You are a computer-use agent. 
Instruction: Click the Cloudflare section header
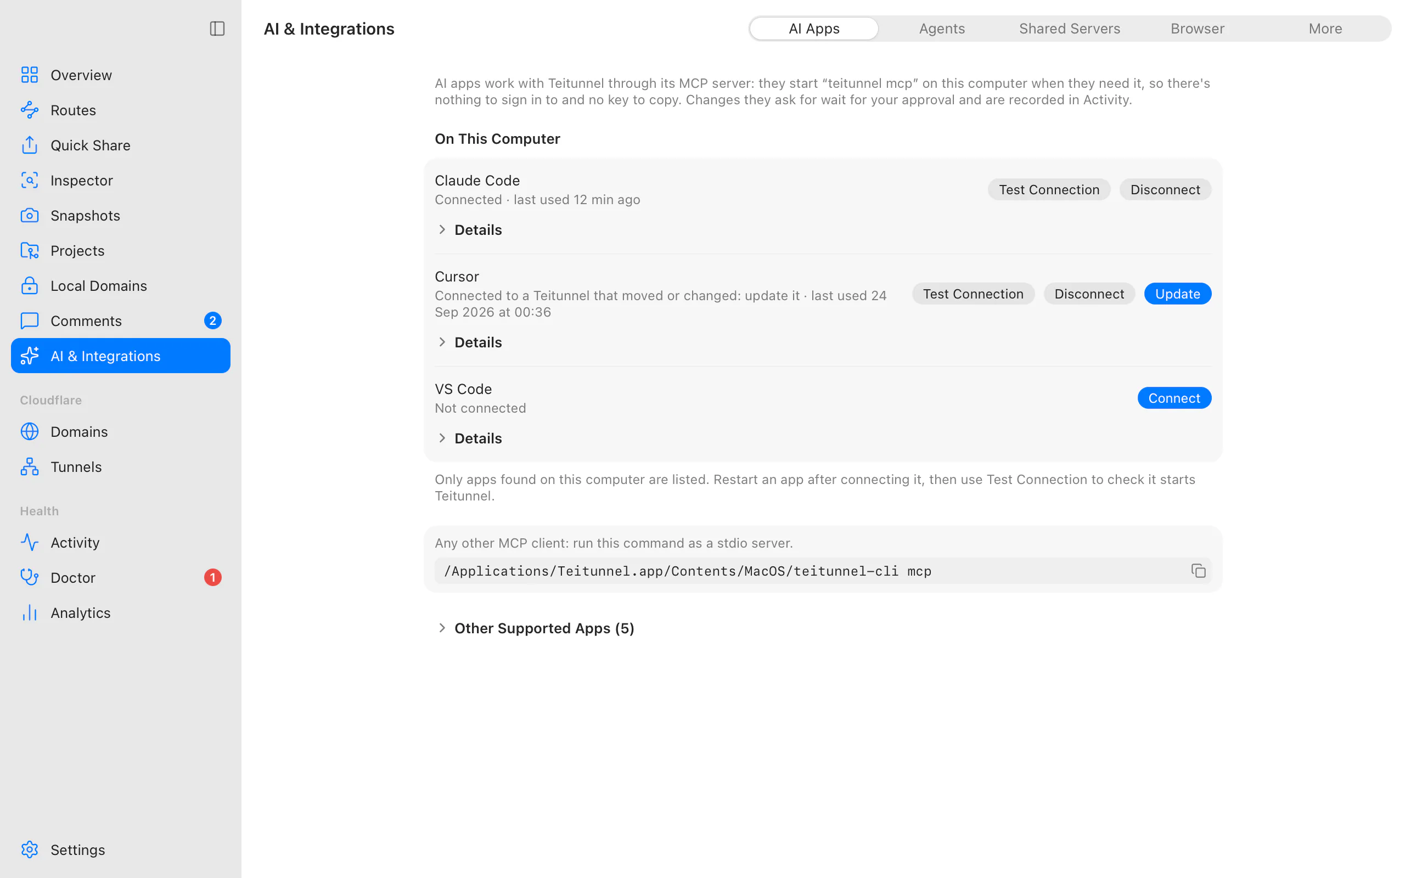(51, 400)
